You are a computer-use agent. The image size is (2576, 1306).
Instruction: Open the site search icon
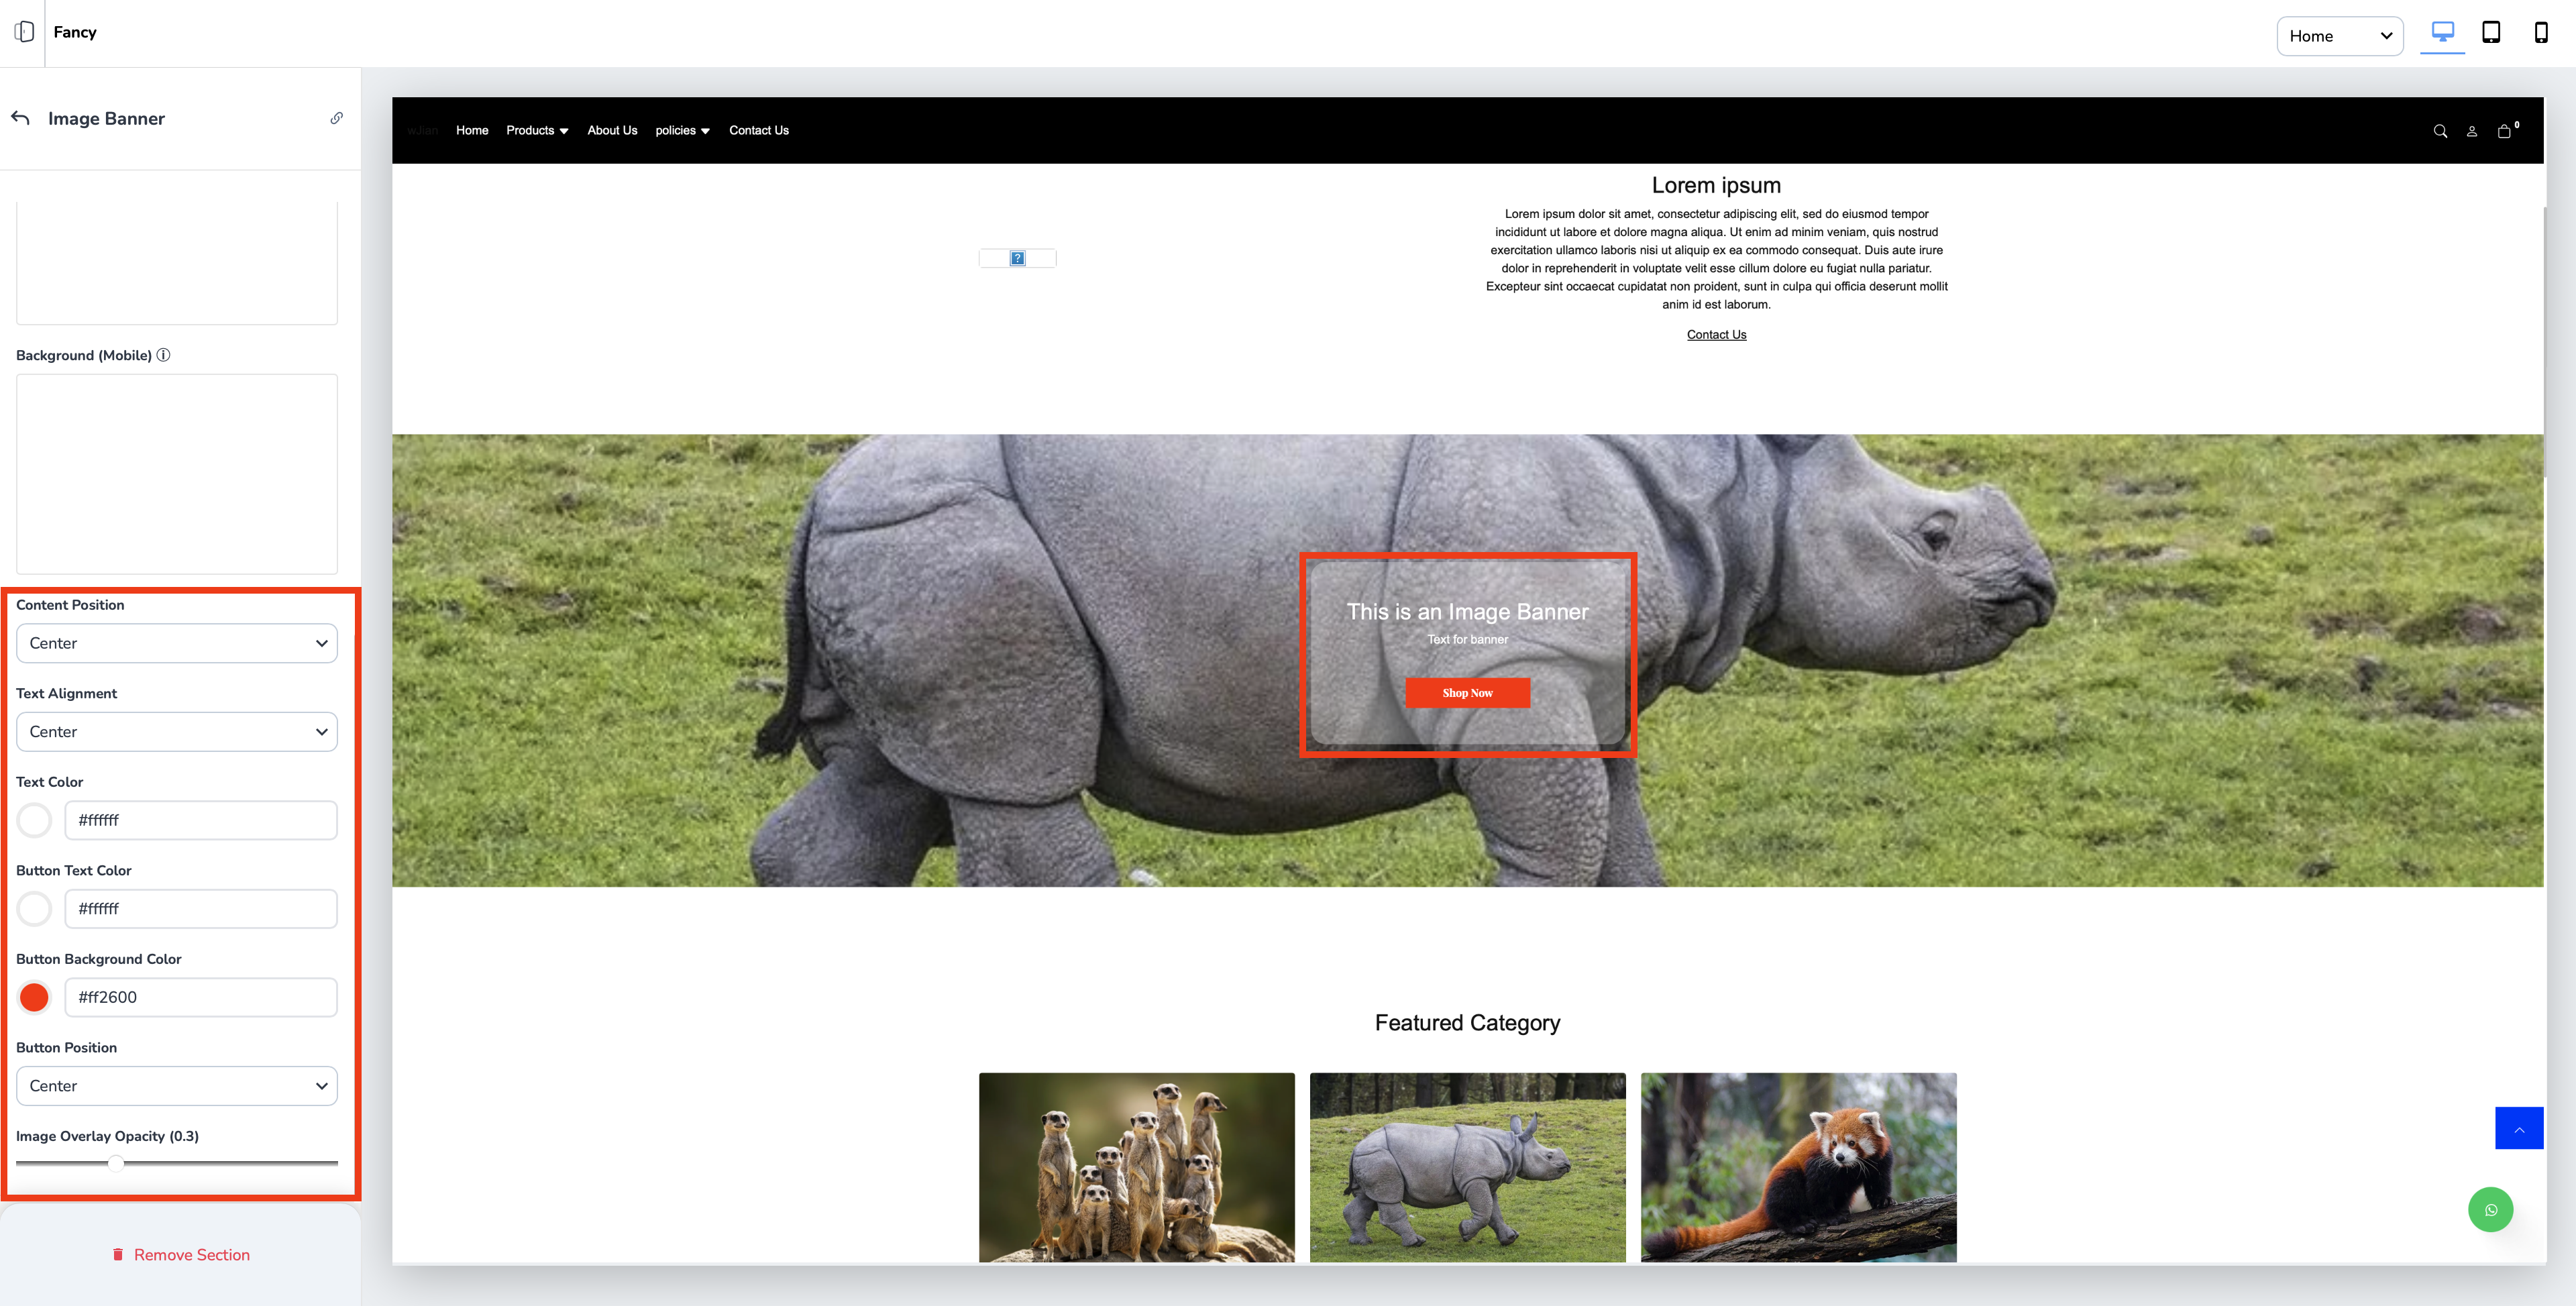[2440, 131]
